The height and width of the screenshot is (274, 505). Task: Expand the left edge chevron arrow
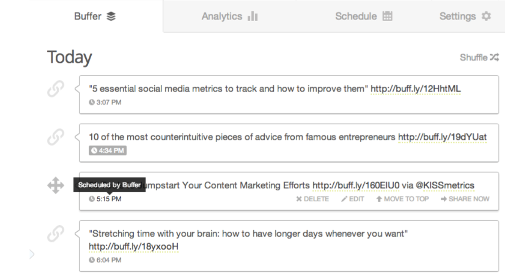(32, 254)
